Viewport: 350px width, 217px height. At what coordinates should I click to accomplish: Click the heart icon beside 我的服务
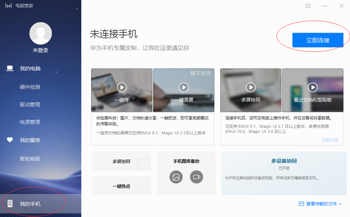point(10,140)
